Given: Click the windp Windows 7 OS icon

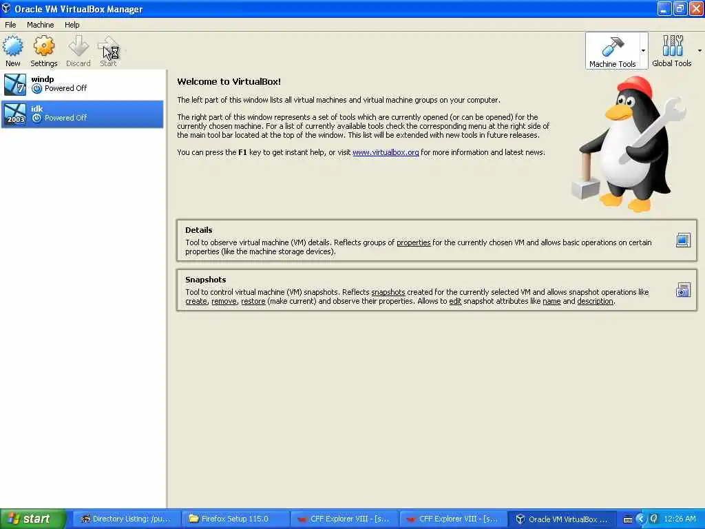Looking at the screenshot, I should coord(15,85).
